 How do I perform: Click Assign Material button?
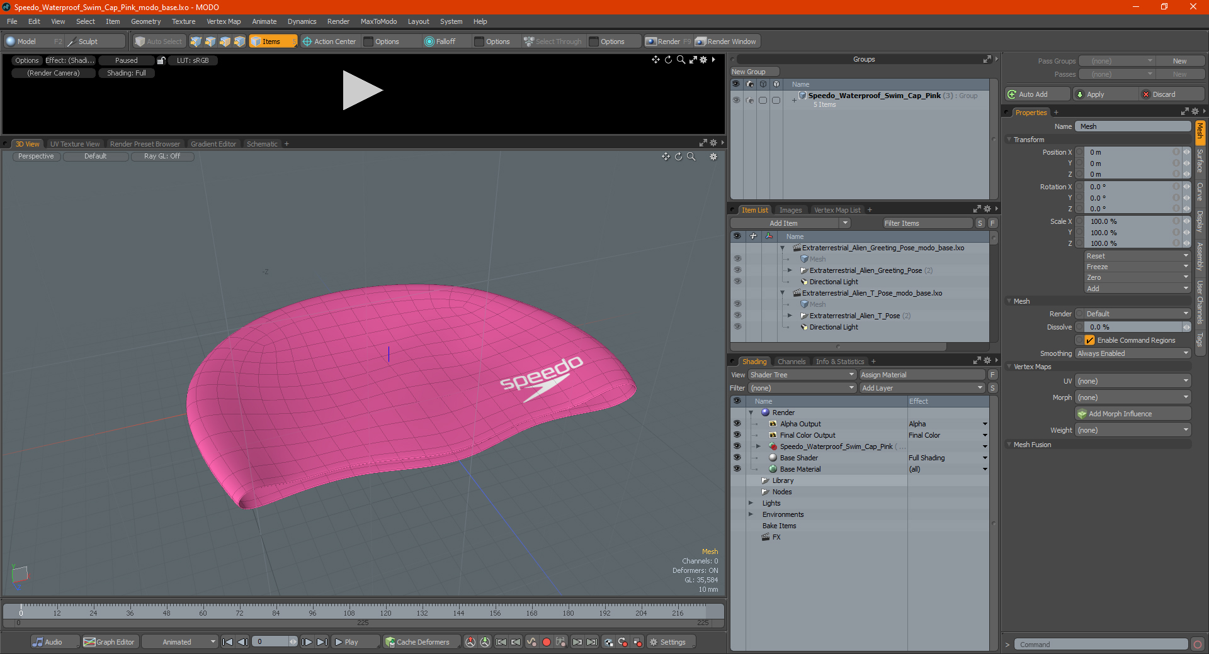pyautogui.click(x=922, y=375)
